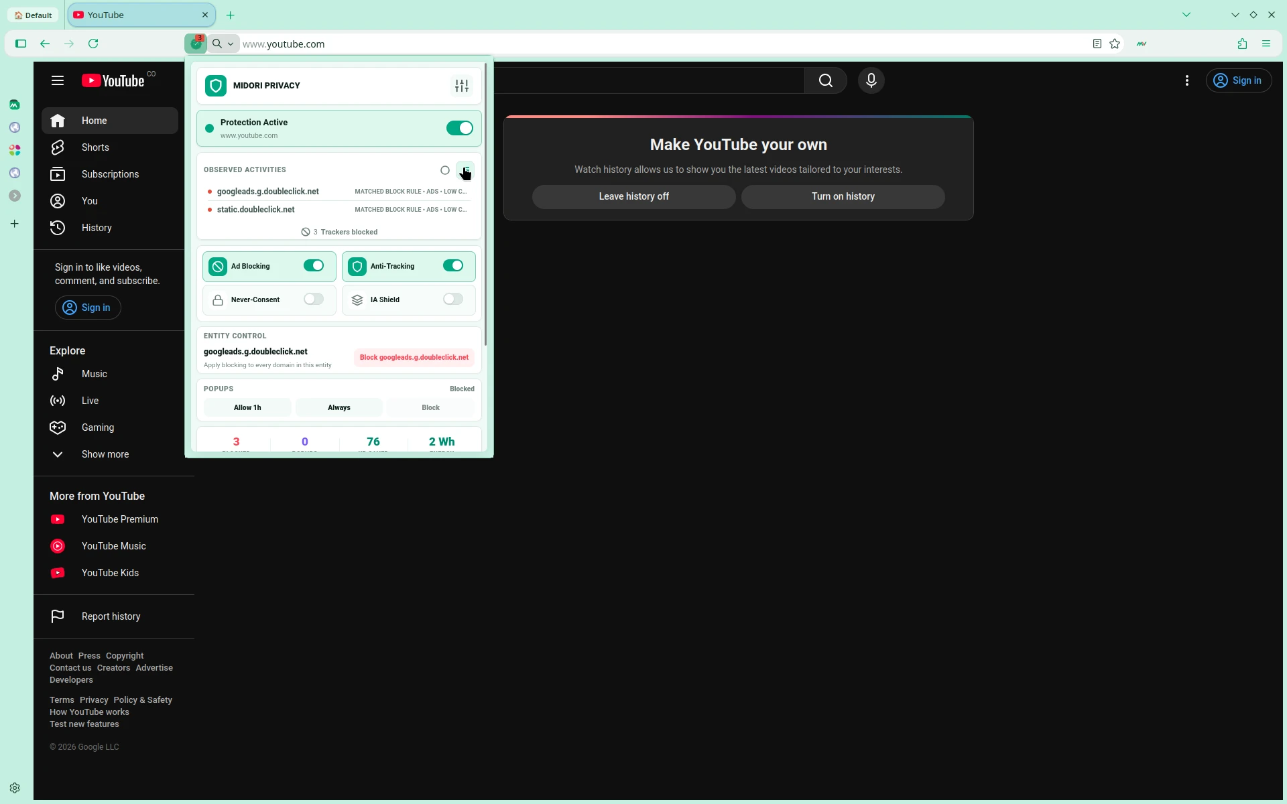
Task: Open Gaming under Explore
Action: pos(110,427)
